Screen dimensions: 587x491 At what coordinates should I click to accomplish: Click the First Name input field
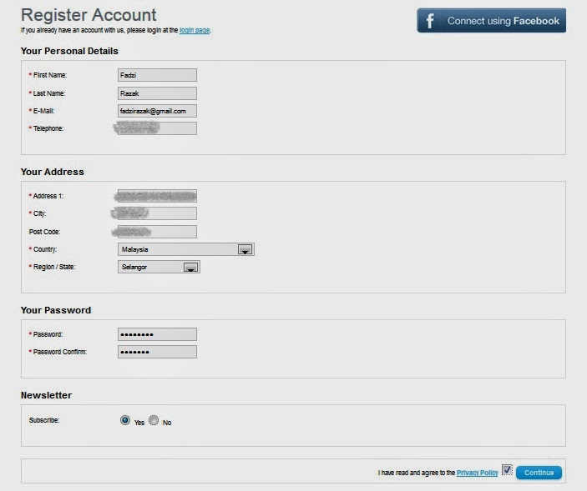tap(157, 75)
